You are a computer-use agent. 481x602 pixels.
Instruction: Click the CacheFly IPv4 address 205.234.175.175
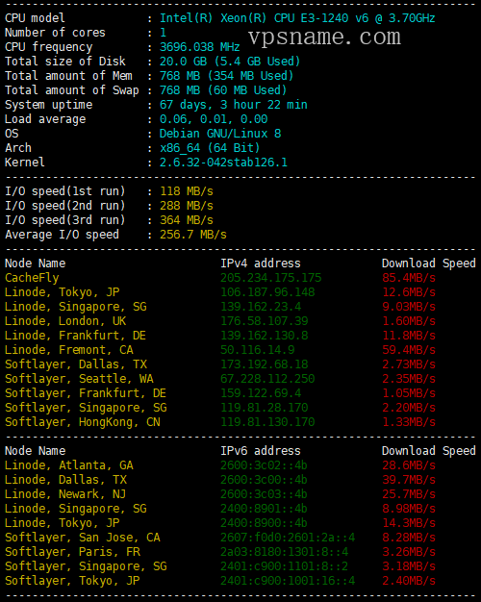271,278
